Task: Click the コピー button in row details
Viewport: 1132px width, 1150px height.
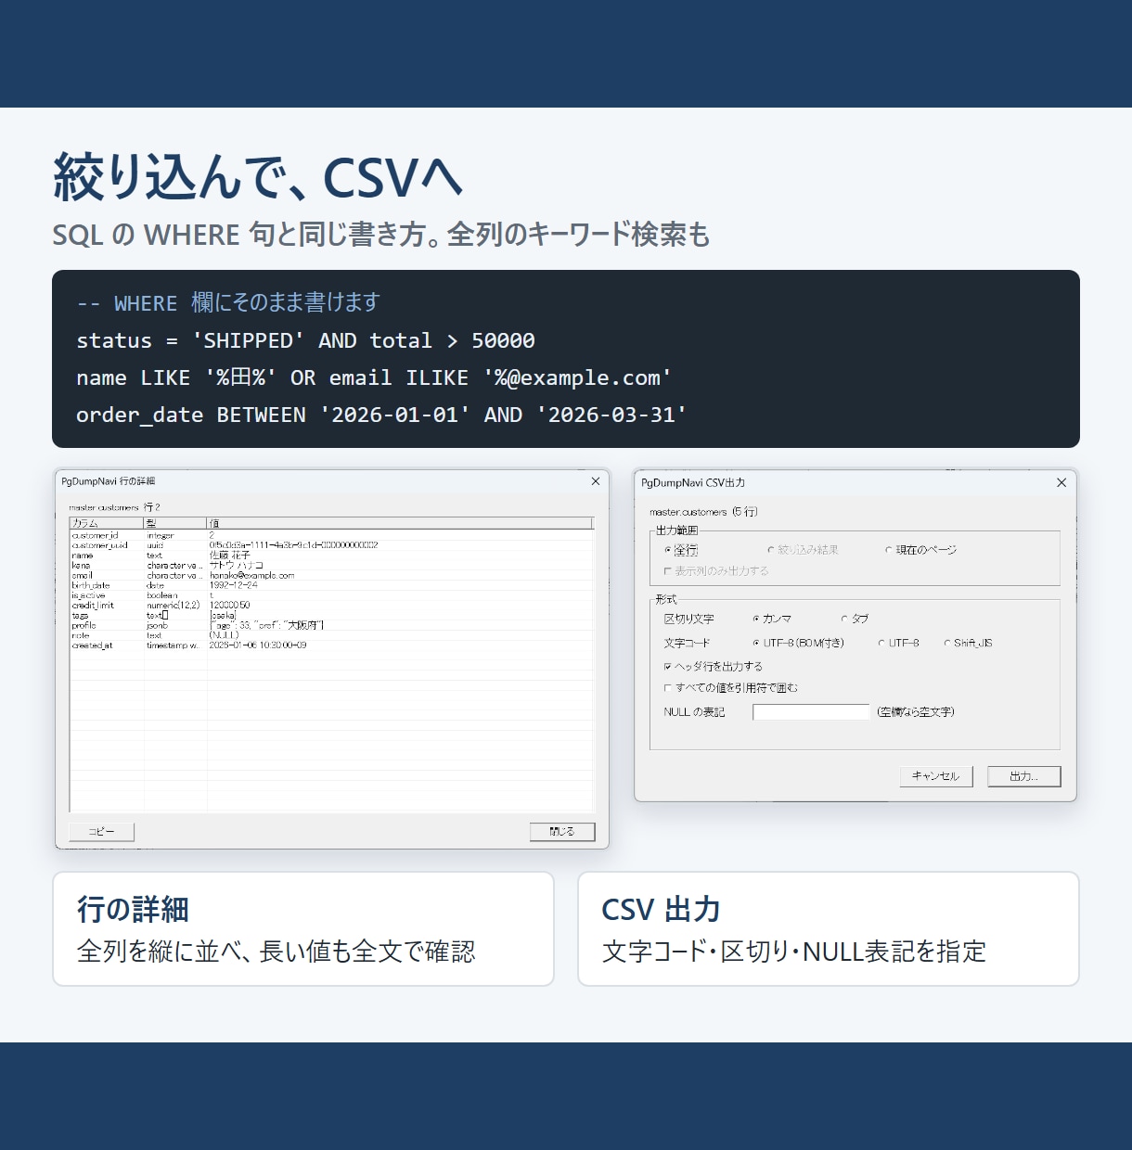Action: (x=102, y=832)
